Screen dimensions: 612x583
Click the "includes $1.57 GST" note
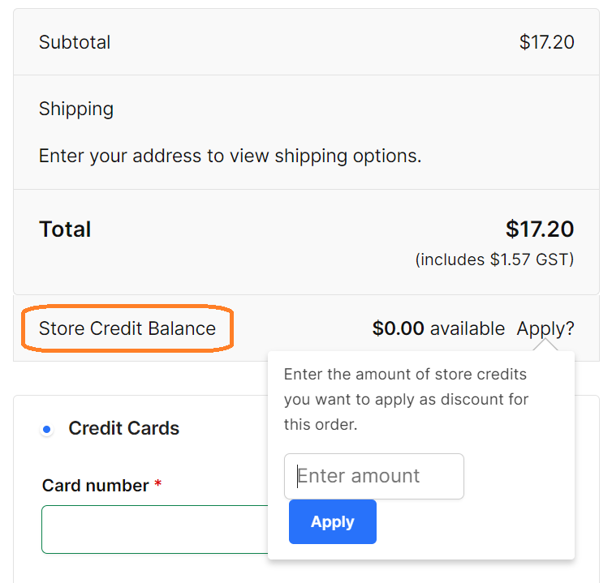pos(494,259)
